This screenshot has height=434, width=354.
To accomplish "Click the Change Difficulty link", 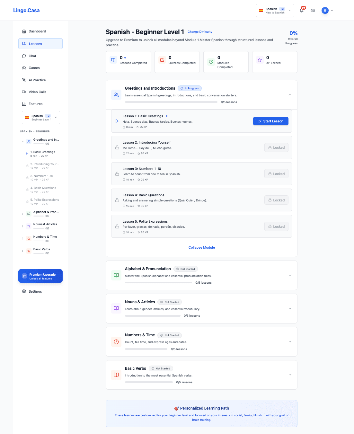I will pyautogui.click(x=200, y=32).
